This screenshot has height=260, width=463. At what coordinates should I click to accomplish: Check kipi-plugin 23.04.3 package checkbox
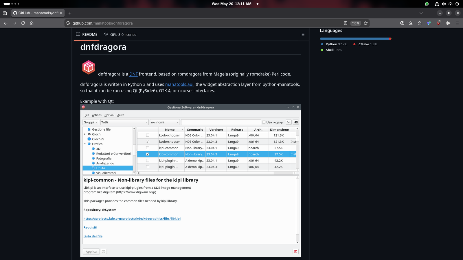[148, 167]
